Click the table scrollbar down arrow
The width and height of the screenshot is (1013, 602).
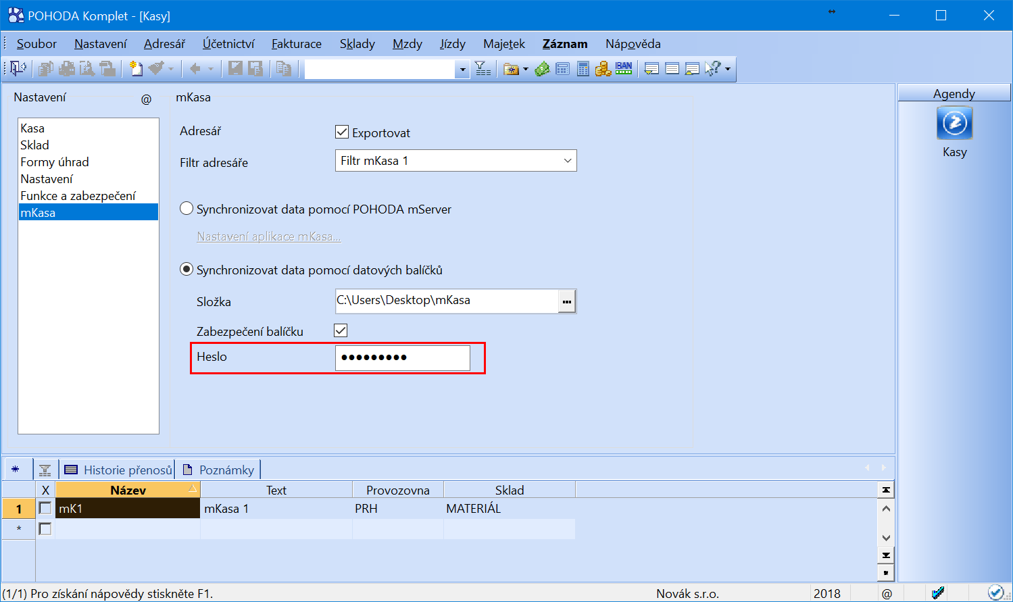(886, 538)
